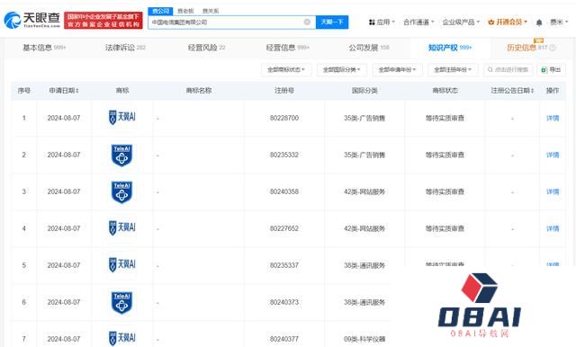
Task: Open the 合作通道 dropdown menu
Action: click(418, 22)
